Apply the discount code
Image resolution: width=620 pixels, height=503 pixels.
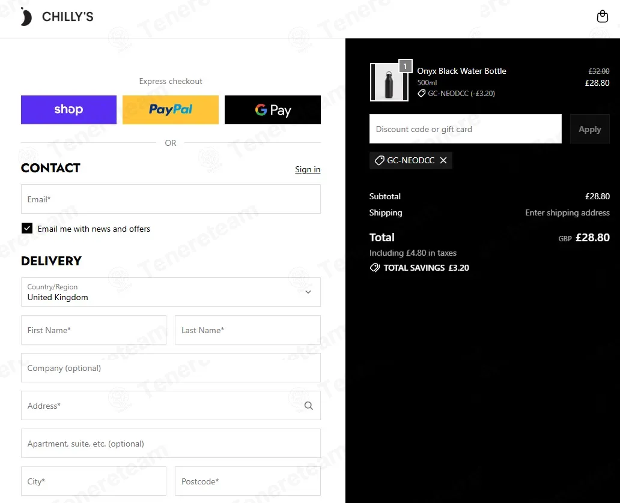coord(589,129)
